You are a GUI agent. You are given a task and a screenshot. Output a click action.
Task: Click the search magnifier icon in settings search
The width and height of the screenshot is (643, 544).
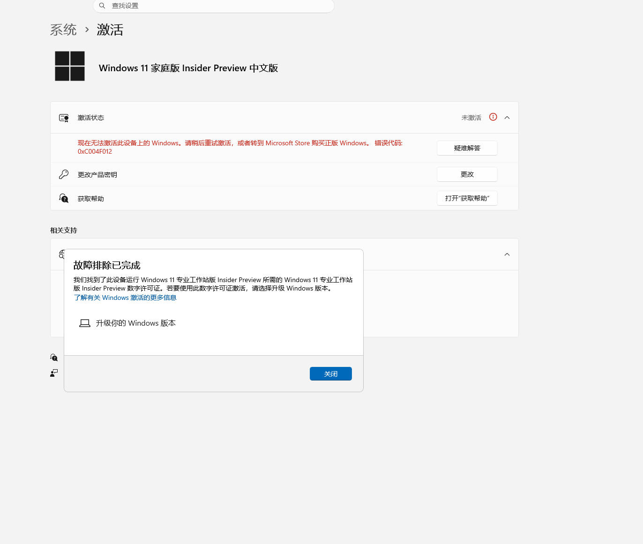[x=102, y=6]
